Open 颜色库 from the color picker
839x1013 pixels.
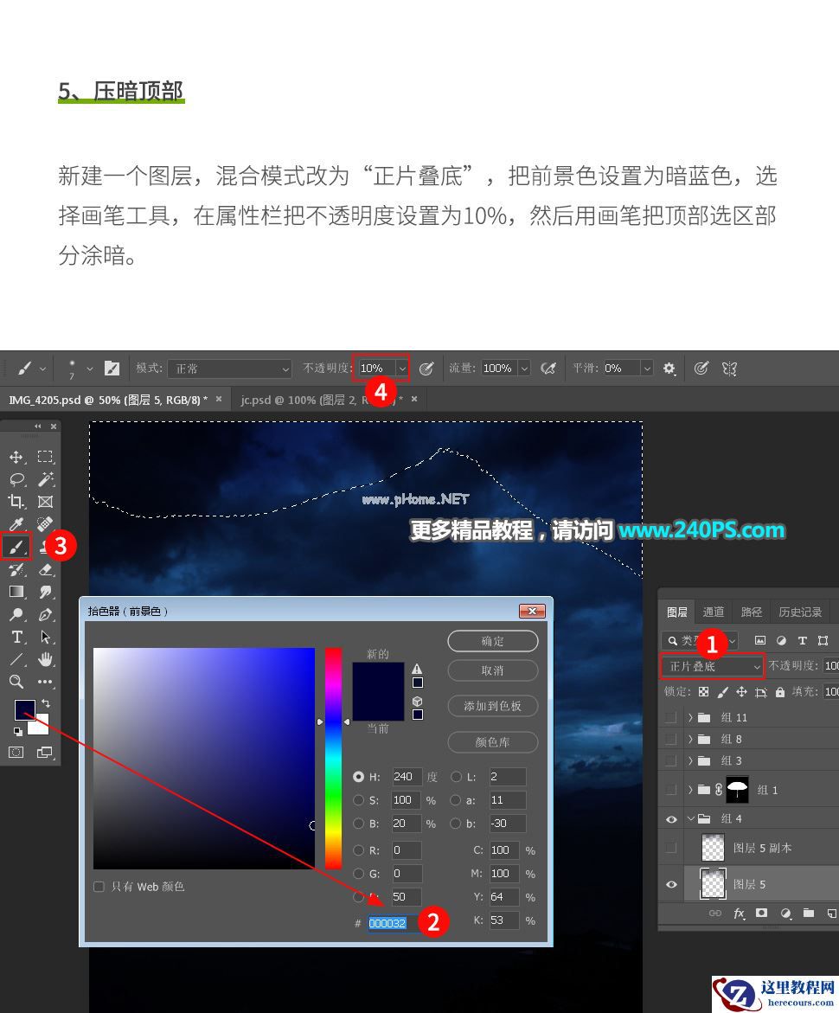click(492, 742)
